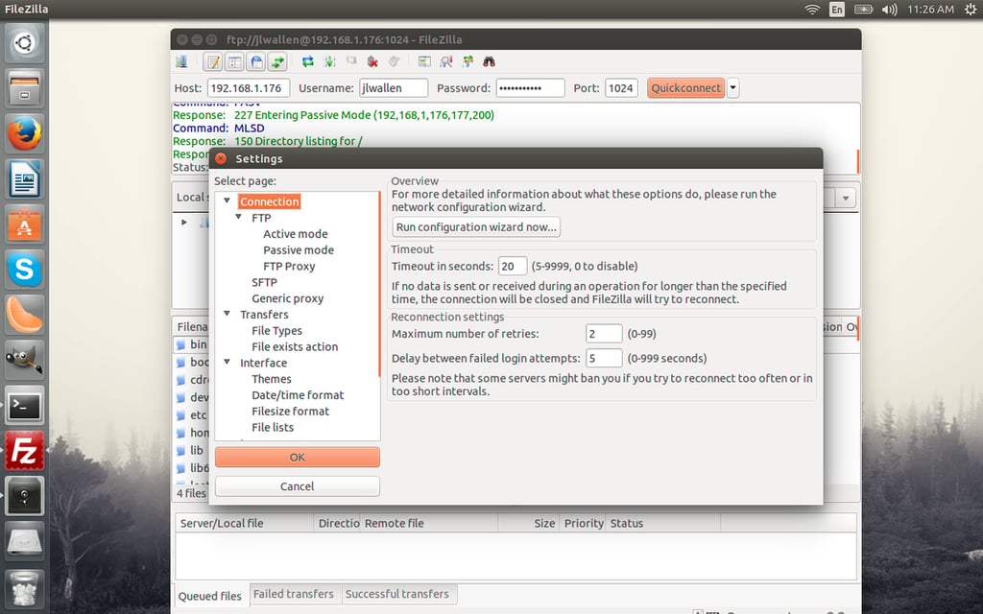Select the SFTP settings page
Viewport: 983px width, 614px height.
(x=264, y=283)
